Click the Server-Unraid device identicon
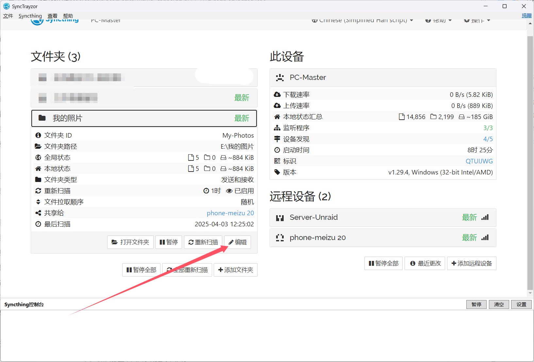The height and width of the screenshot is (362, 534). [280, 218]
